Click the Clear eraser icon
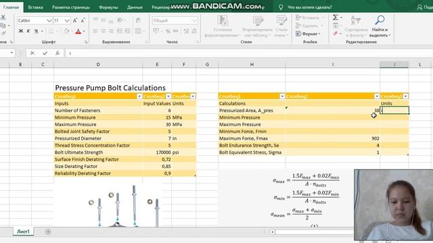This screenshot has height=243, width=433. coord(336,34)
